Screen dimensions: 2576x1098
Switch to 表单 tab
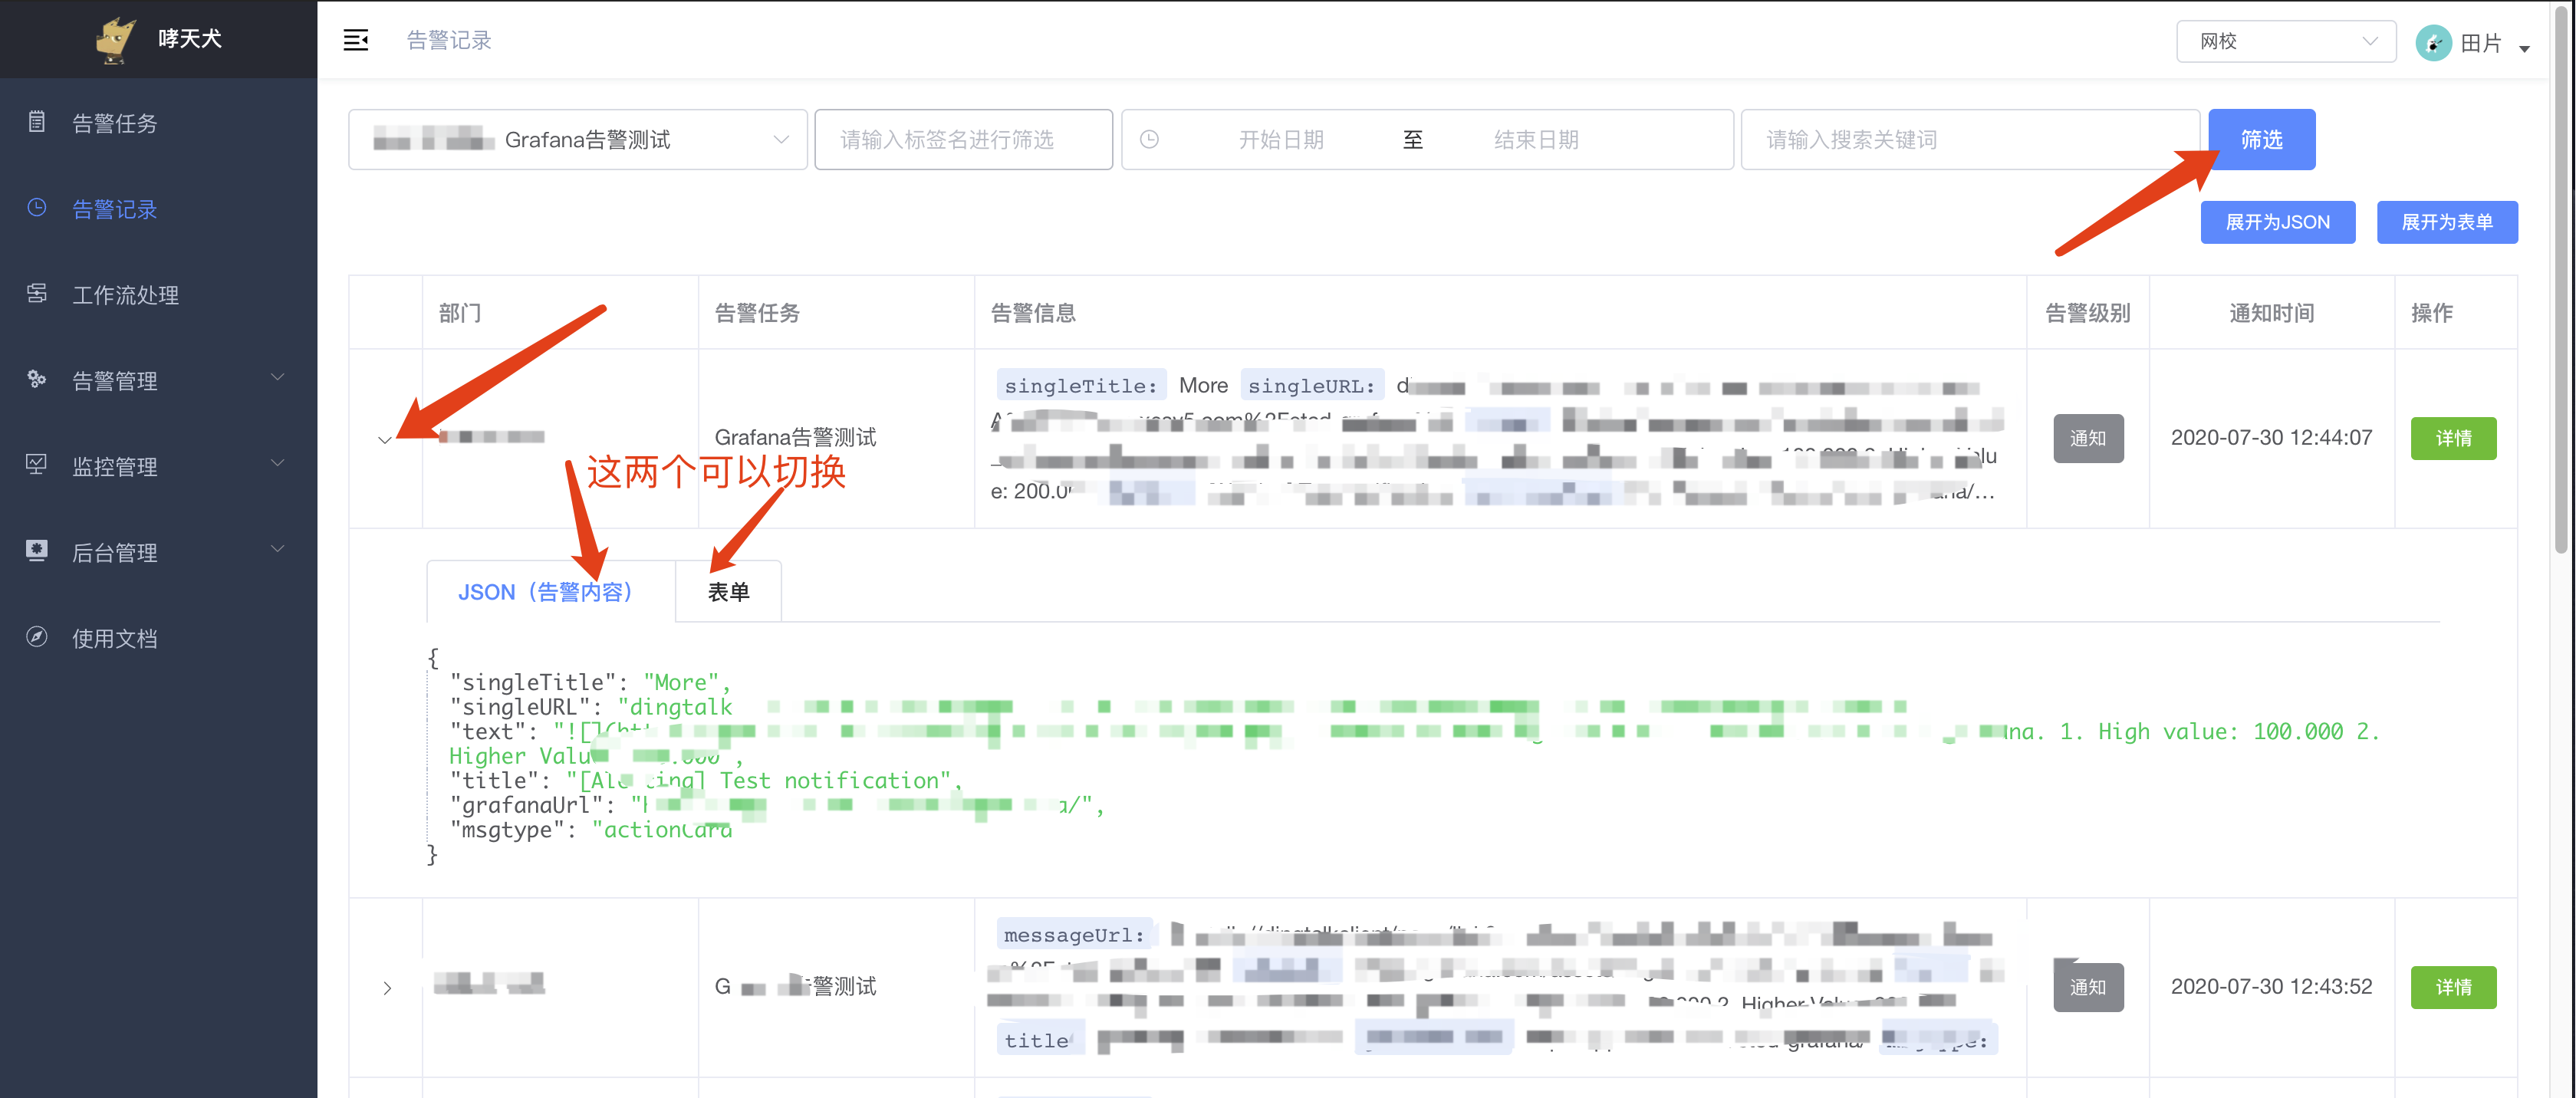coord(728,592)
